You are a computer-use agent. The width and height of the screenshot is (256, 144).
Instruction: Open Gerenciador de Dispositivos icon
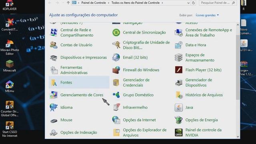(179, 83)
